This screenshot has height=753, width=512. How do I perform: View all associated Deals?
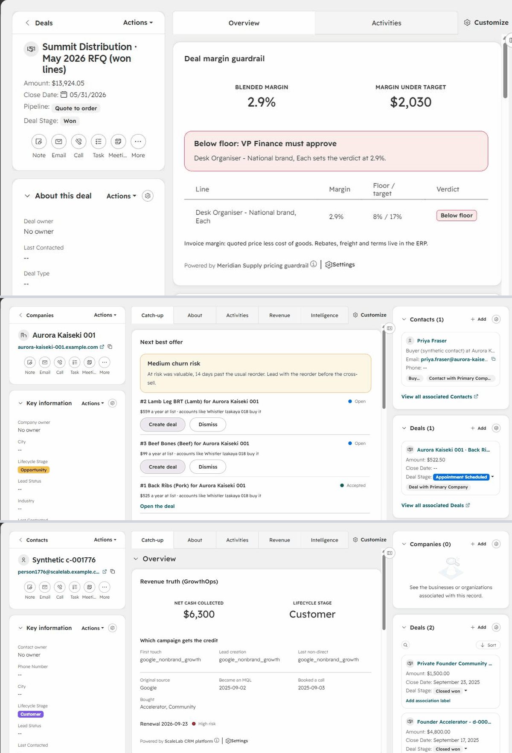[435, 505]
